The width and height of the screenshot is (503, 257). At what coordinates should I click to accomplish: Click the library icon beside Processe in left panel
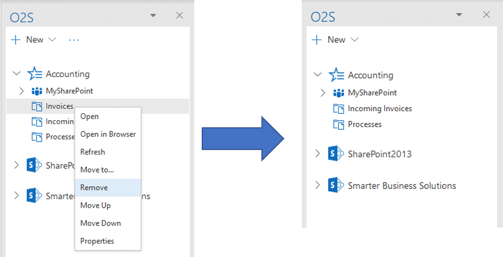point(37,137)
